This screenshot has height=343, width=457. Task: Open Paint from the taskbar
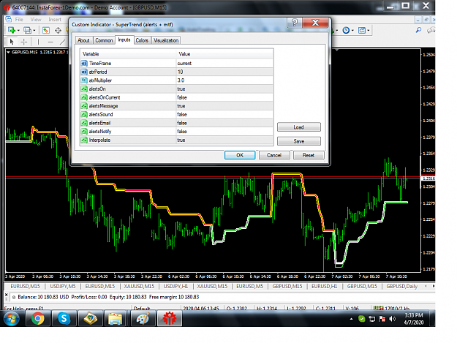coord(143,319)
